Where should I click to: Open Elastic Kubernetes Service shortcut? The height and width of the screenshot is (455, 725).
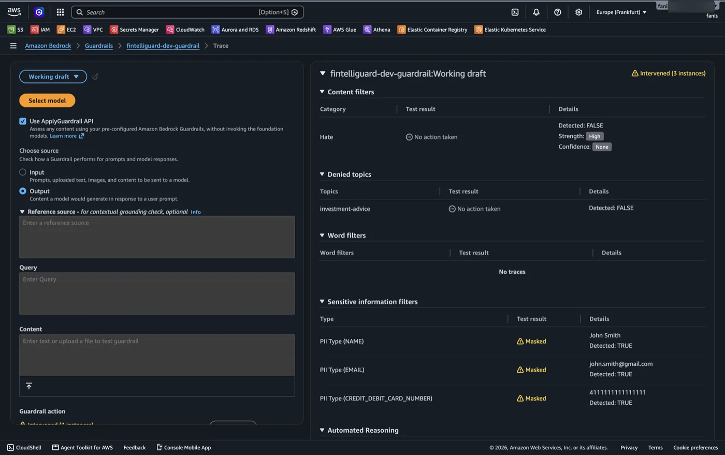coord(510,30)
